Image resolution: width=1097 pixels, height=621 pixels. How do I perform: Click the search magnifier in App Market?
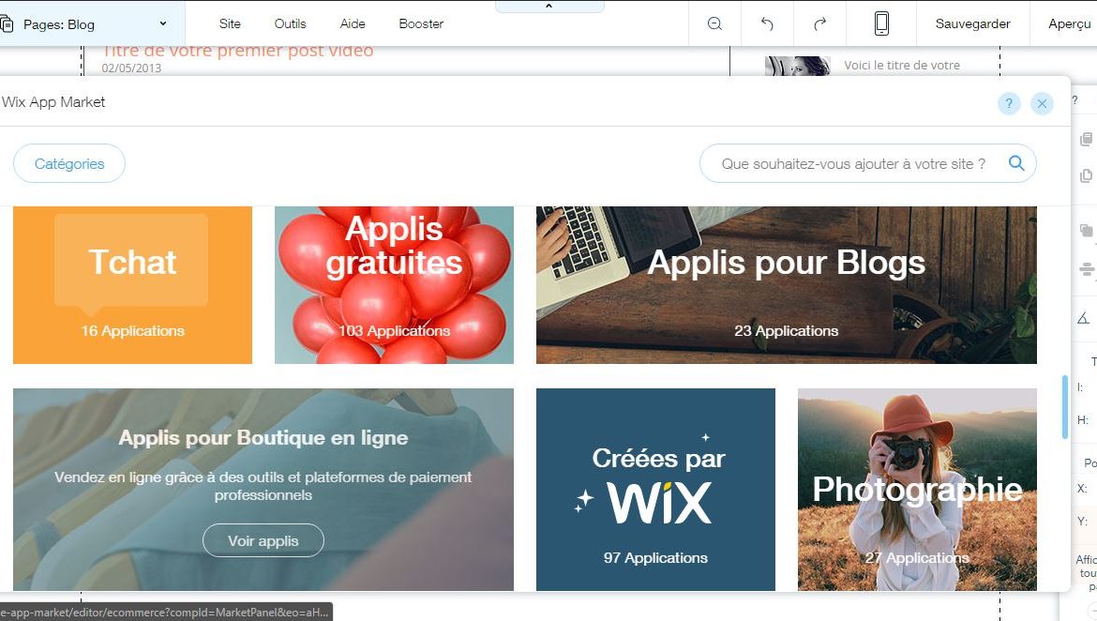pos(1016,163)
